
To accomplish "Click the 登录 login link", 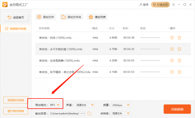I will (x=144, y=5).
